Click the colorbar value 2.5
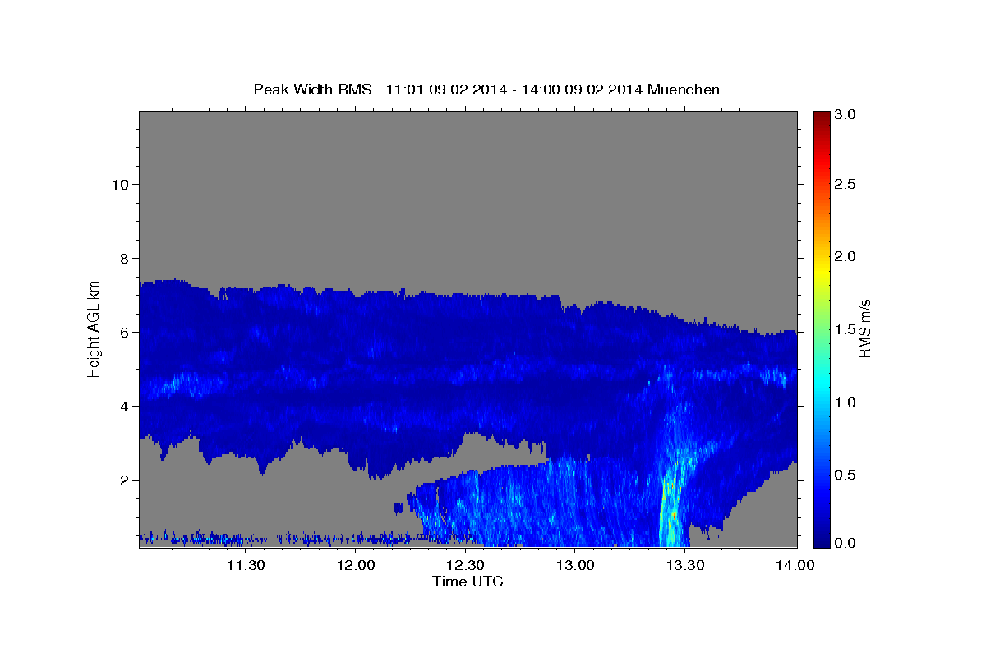This screenshot has width=986, height=657. [x=845, y=184]
